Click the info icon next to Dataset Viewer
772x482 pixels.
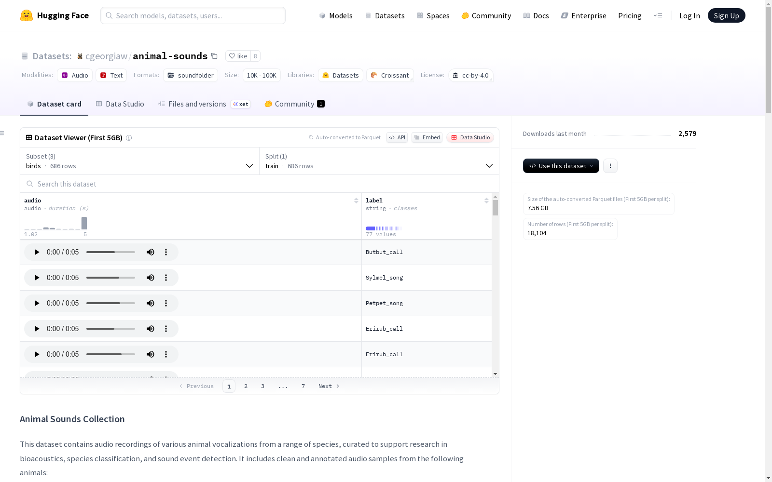129,138
